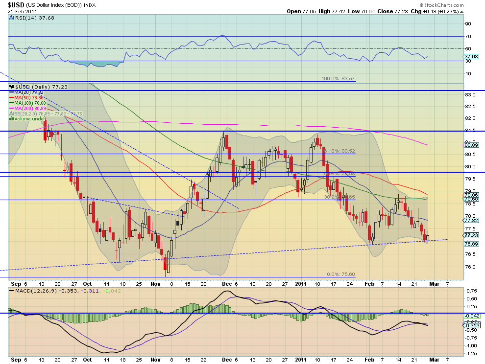Click the 76.0 label on the price axis
Viewport: 485px width, 364px height.
(470, 267)
